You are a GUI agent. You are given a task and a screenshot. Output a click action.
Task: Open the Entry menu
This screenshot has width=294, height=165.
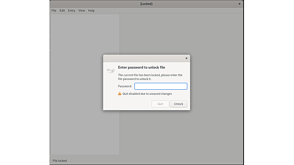(x=72, y=11)
